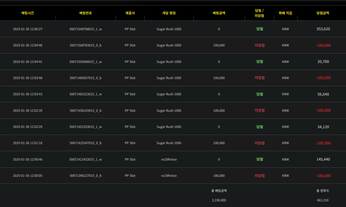Click bet amount 100,000 in 12:03:48 row
Image resolution: width=346 pixels, height=207 pixels.
click(219, 78)
